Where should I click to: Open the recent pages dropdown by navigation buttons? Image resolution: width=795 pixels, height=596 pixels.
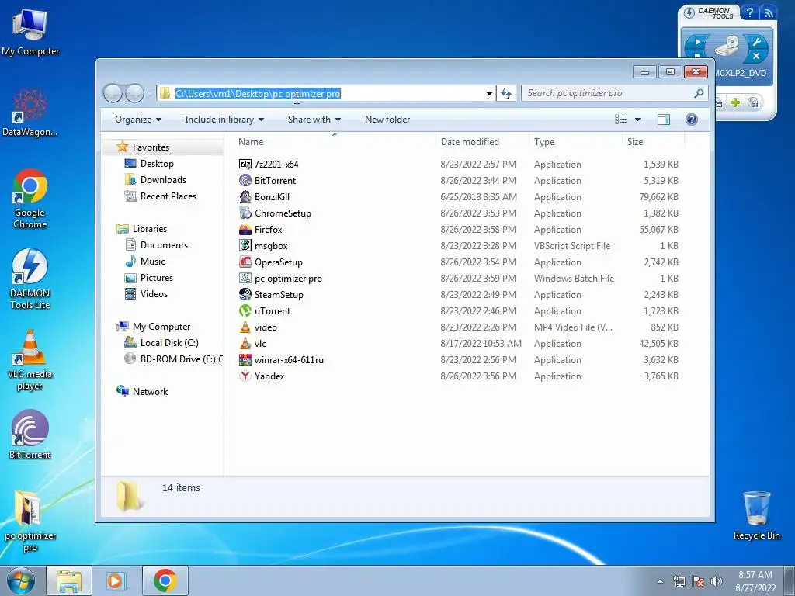coord(150,94)
